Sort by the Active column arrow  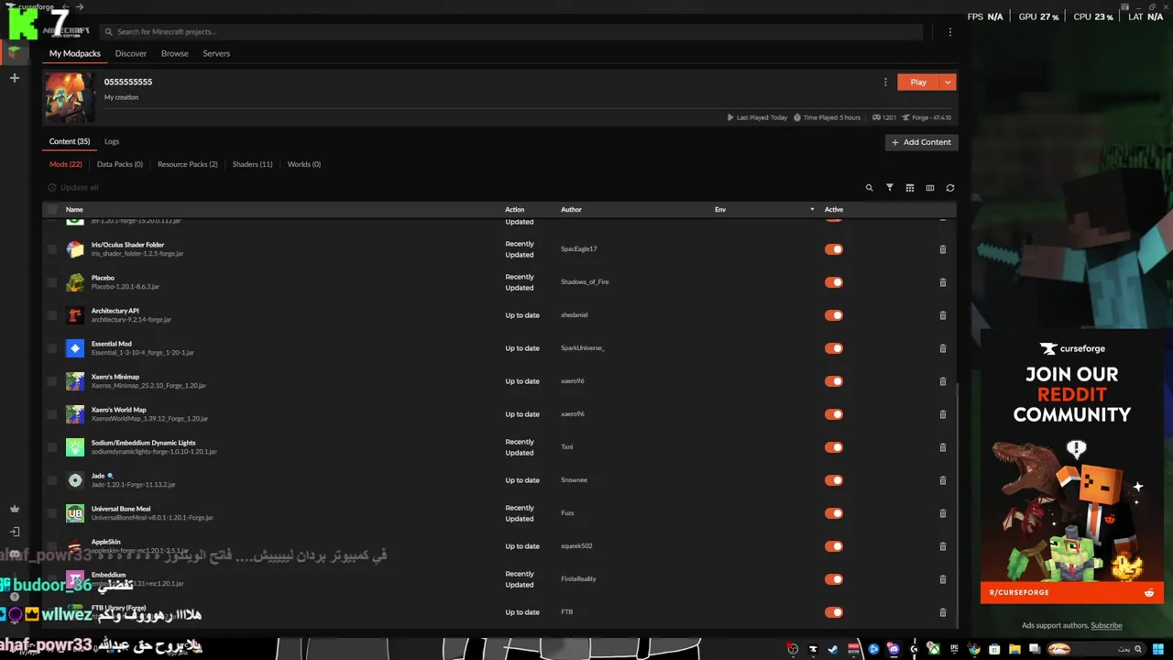(x=812, y=210)
